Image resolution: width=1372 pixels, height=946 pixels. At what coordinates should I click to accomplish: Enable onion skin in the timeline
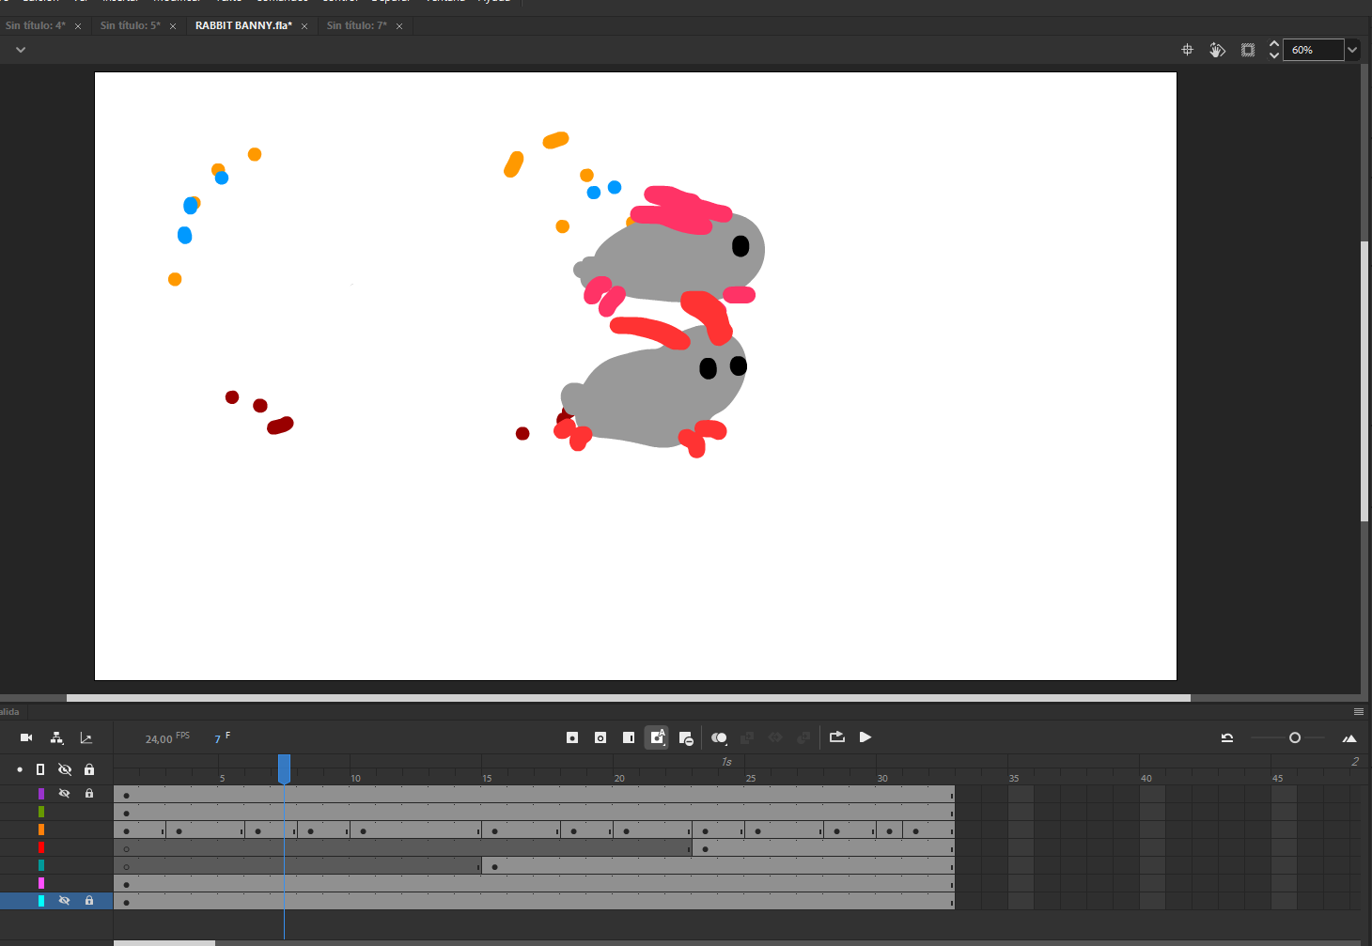719,738
